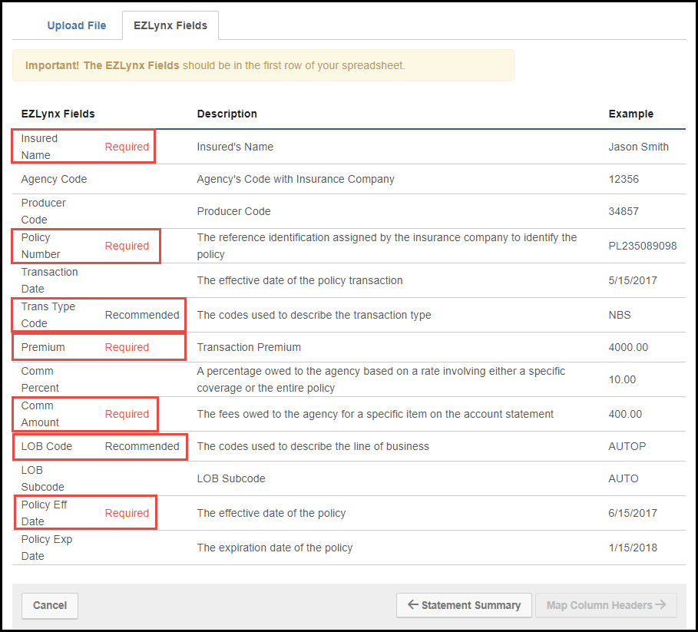The width and height of the screenshot is (698, 632).
Task: Select the Insured Name field label
Action: (39, 147)
